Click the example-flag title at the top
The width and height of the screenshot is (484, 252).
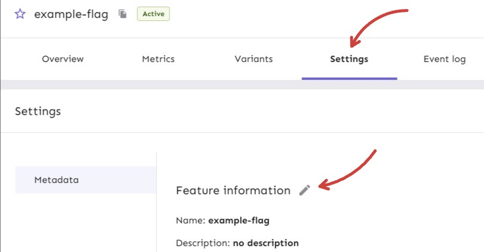71,14
